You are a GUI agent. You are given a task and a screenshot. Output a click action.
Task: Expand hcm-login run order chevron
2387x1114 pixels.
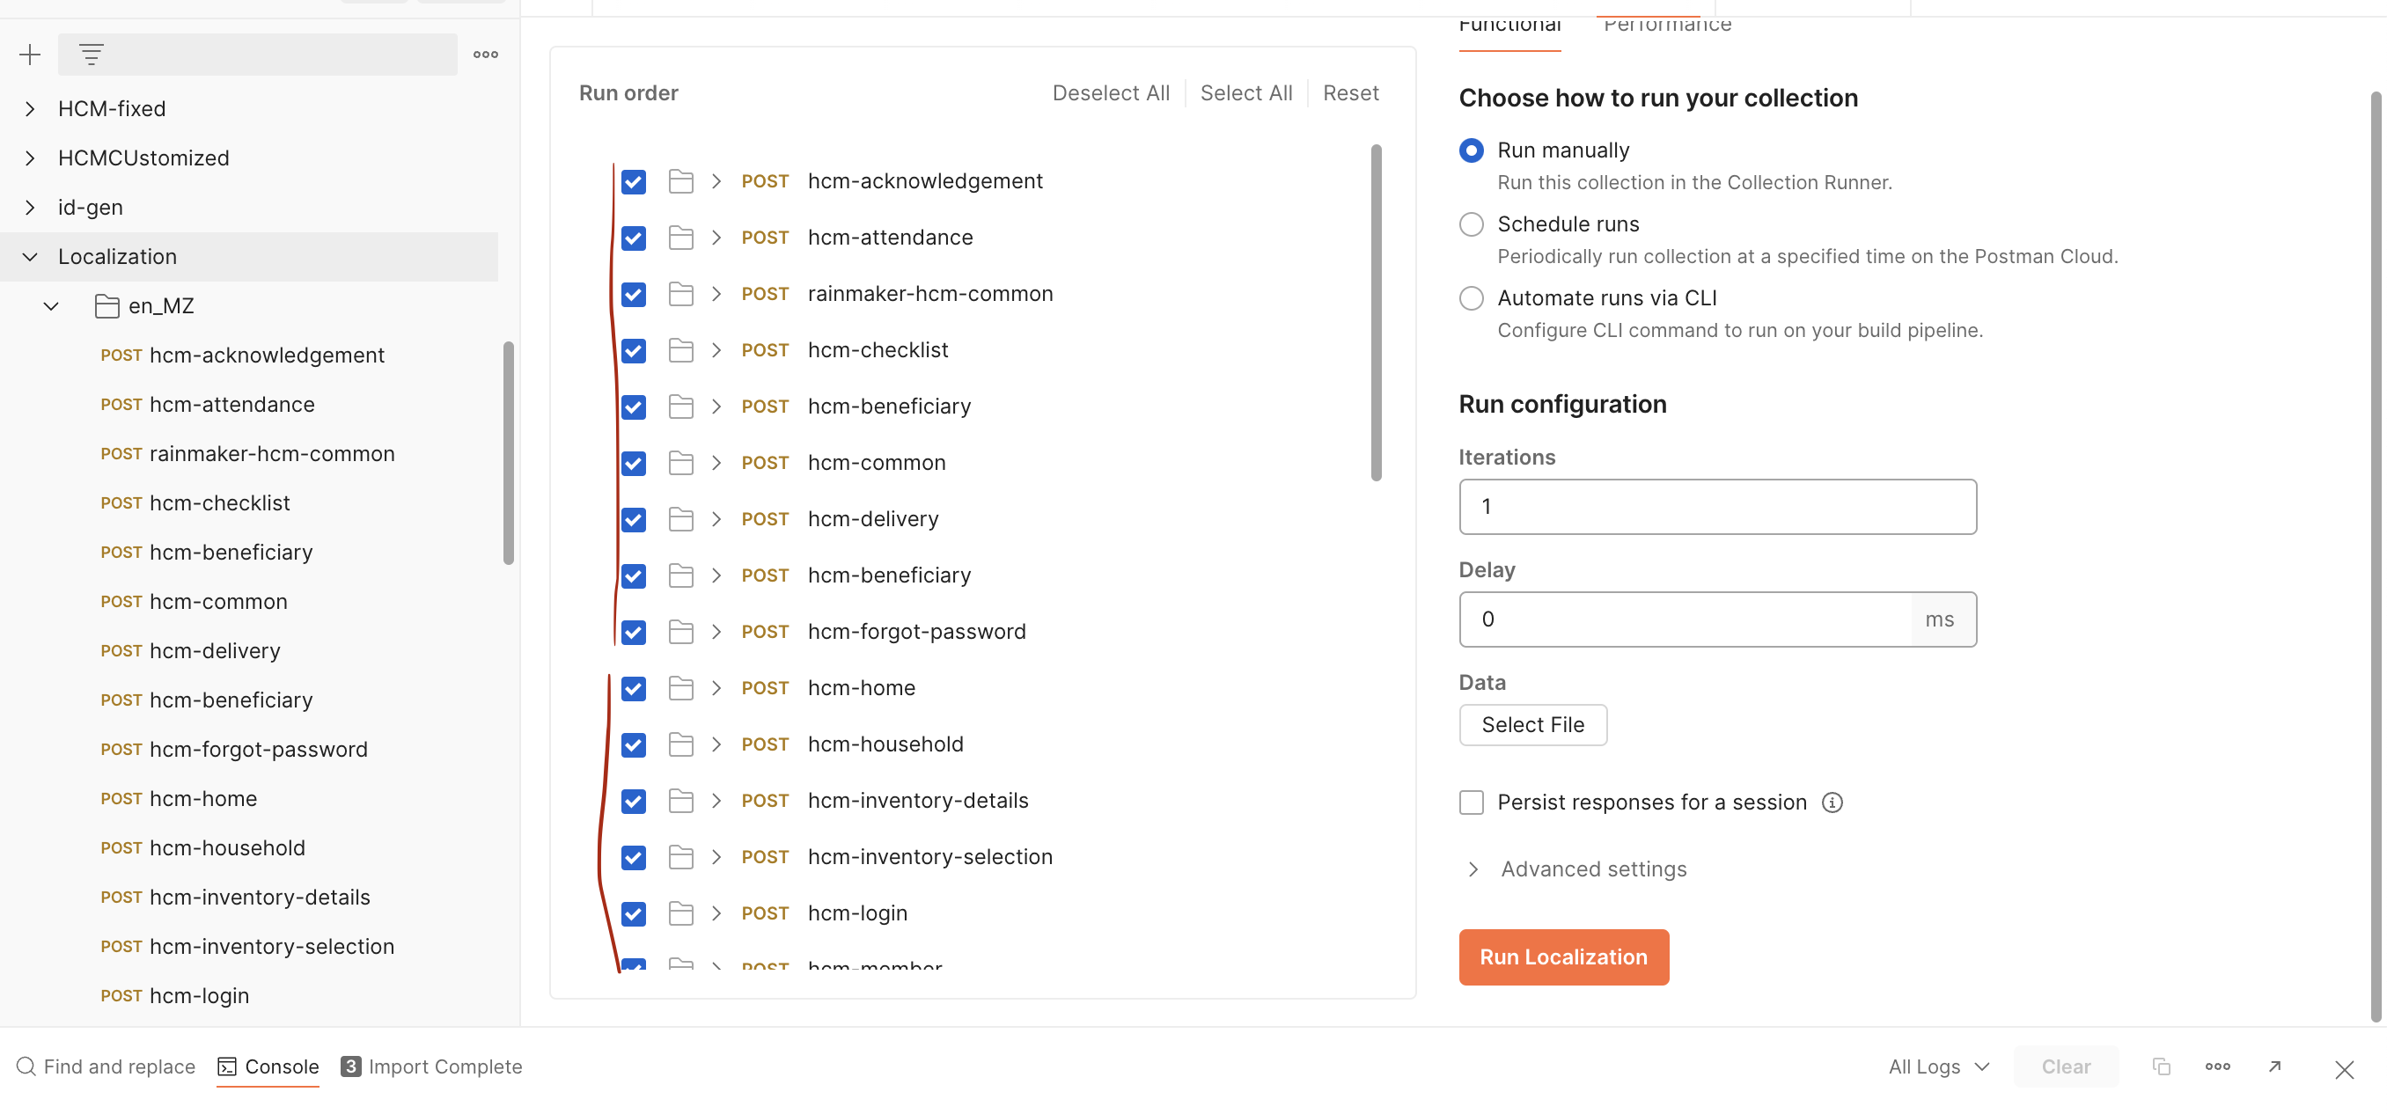point(716,914)
